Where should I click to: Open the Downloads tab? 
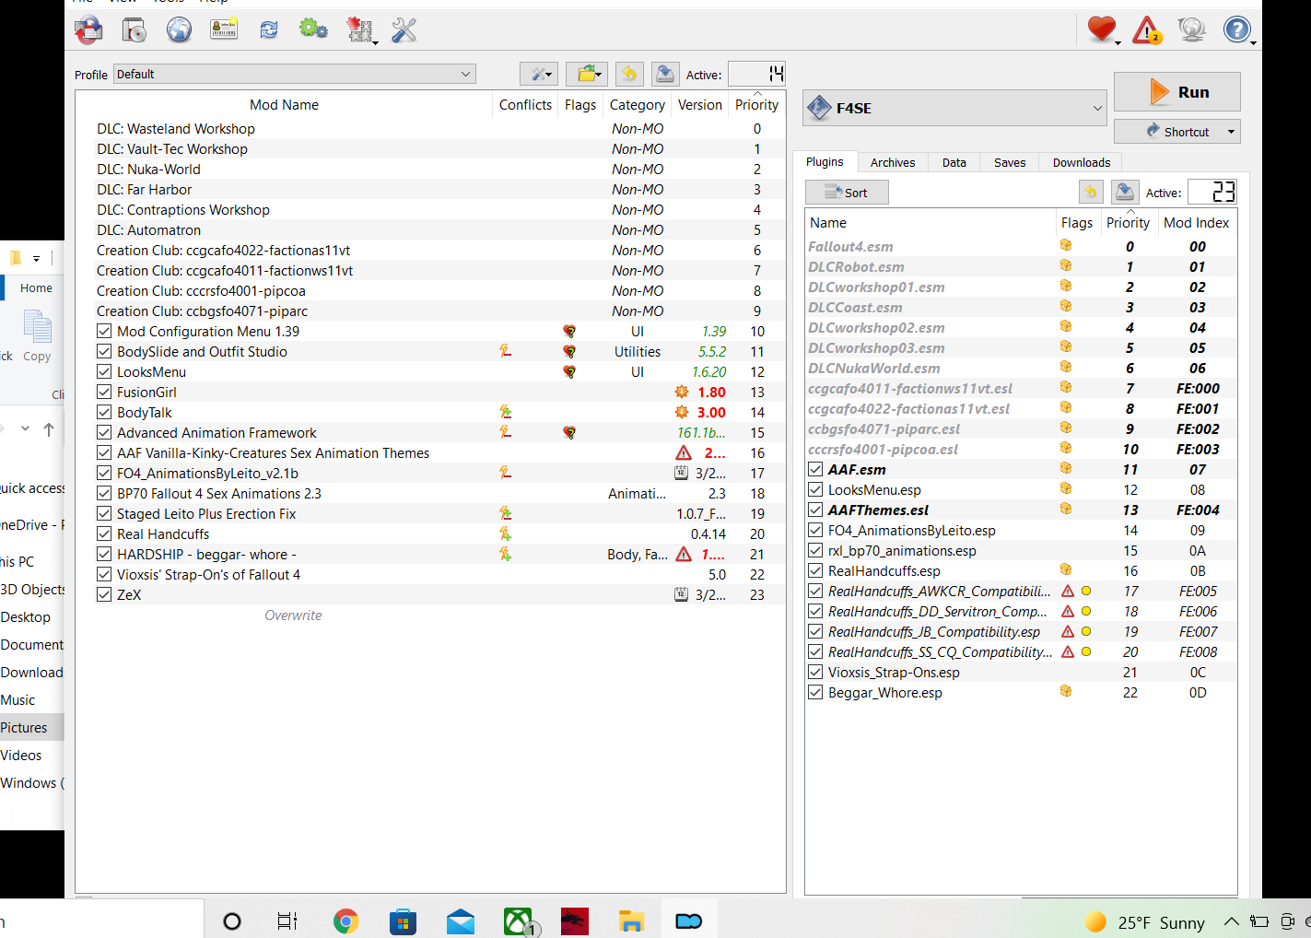(x=1081, y=163)
